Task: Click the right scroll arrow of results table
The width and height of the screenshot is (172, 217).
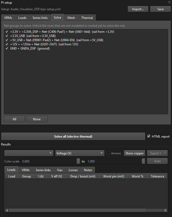Action: [165, 210]
